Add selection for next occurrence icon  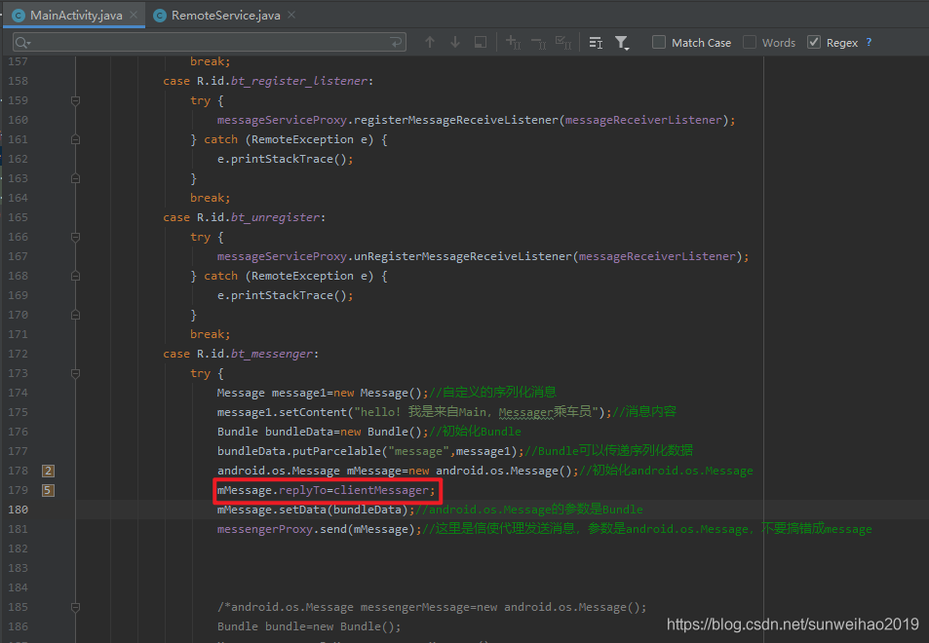[x=513, y=42]
